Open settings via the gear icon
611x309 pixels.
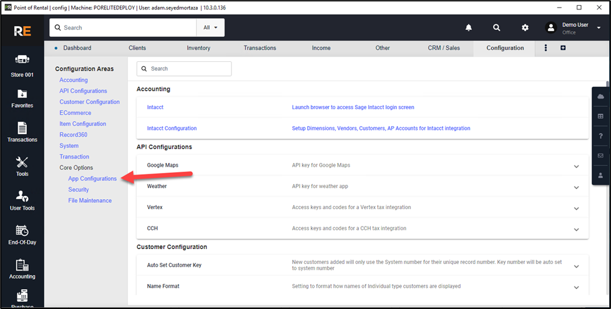[x=525, y=27]
